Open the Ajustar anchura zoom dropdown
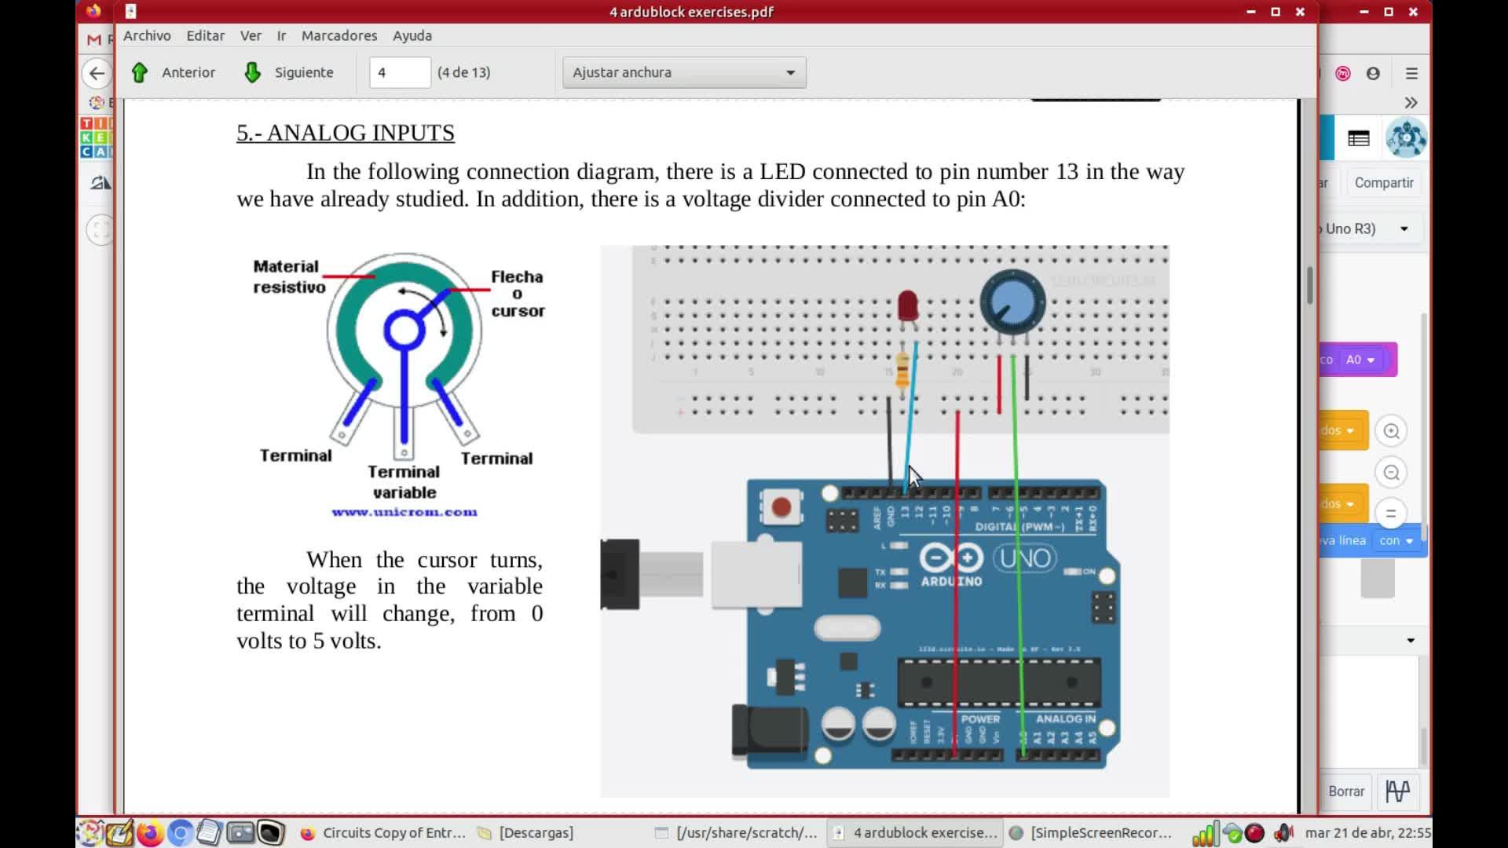The image size is (1508, 848). click(683, 72)
